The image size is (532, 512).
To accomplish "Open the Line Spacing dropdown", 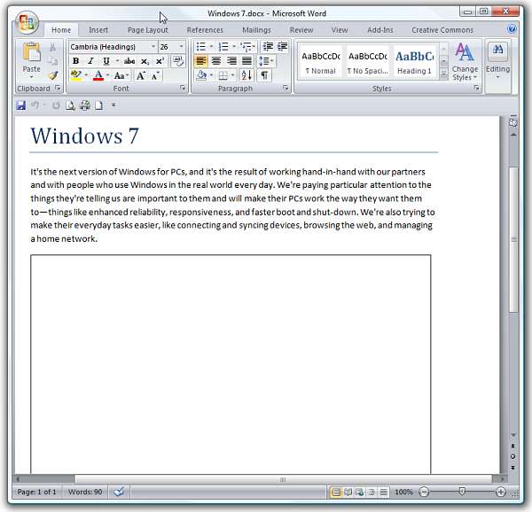I will click(266, 61).
